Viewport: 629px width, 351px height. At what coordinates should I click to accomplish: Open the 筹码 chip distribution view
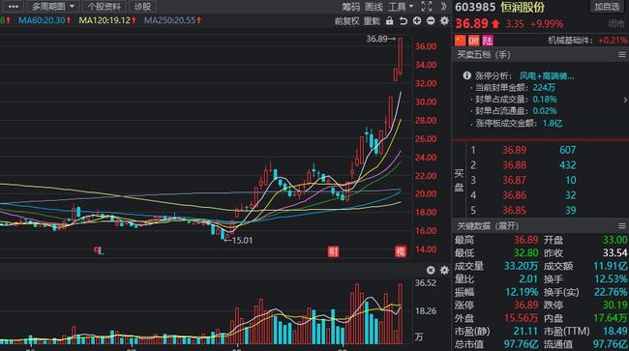[351, 7]
